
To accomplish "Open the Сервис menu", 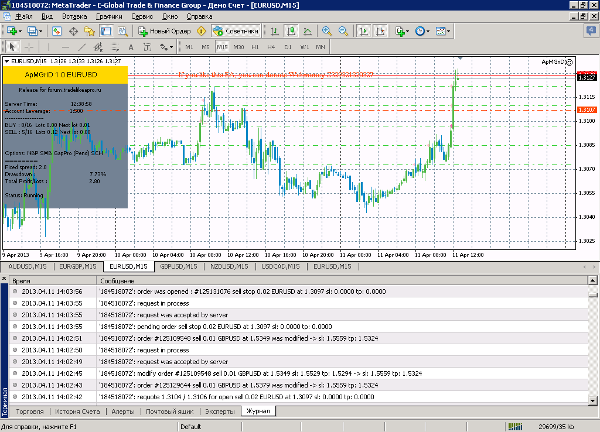I will coord(142,16).
